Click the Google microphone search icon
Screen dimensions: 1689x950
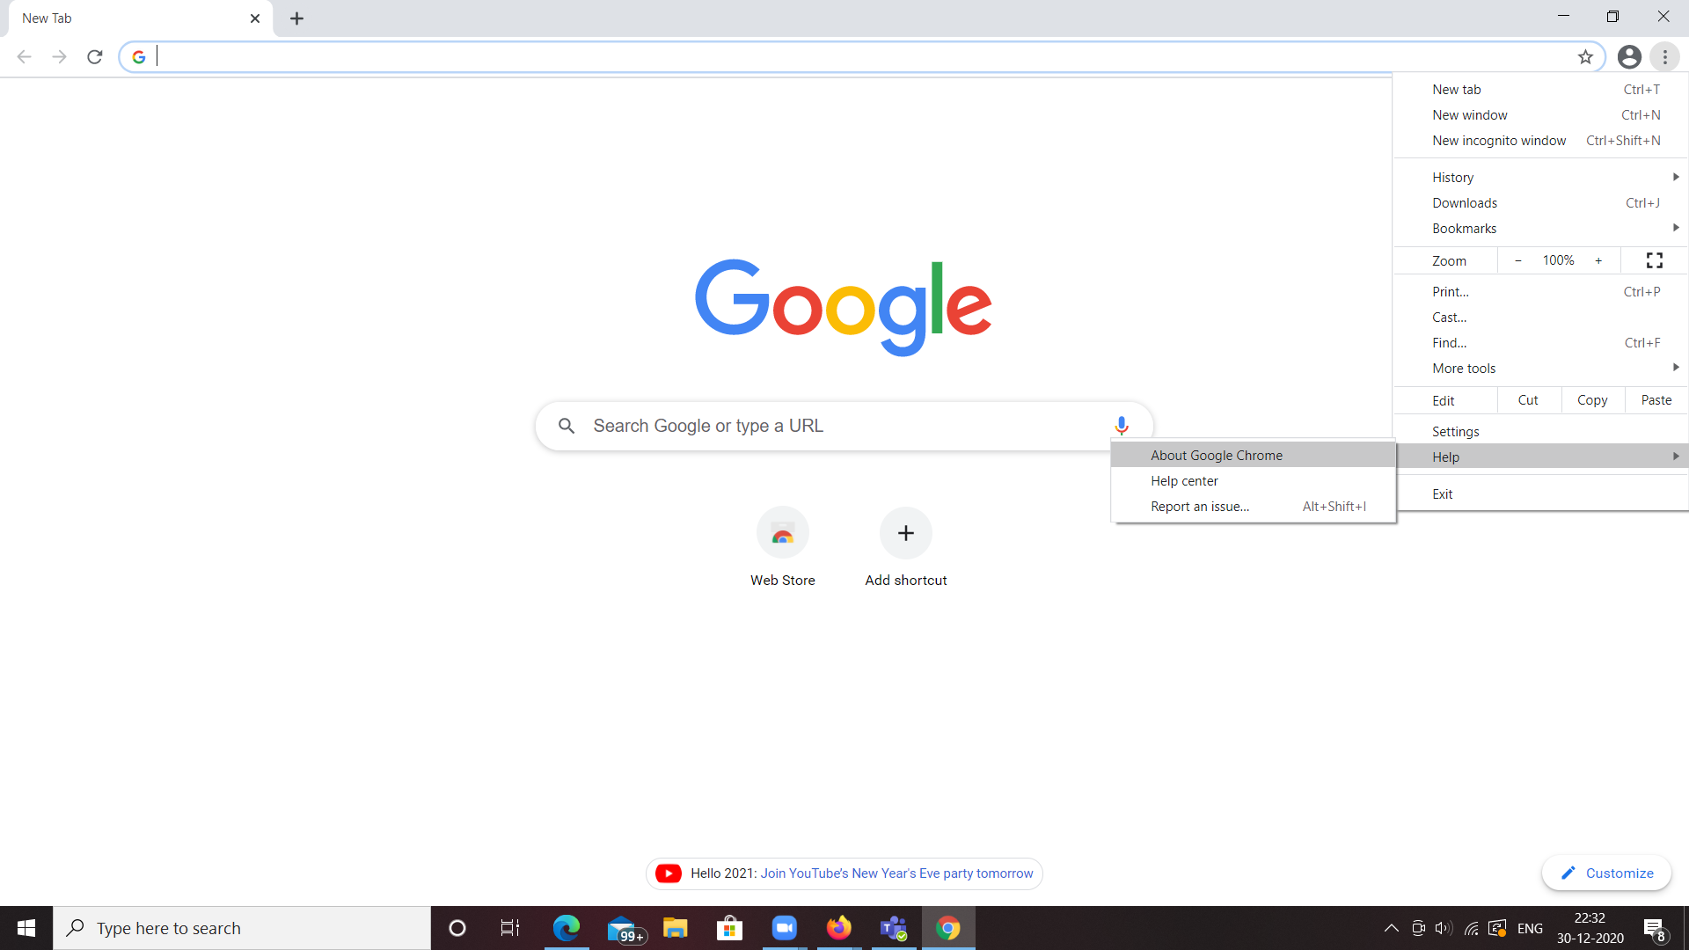(x=1121, y=426)
